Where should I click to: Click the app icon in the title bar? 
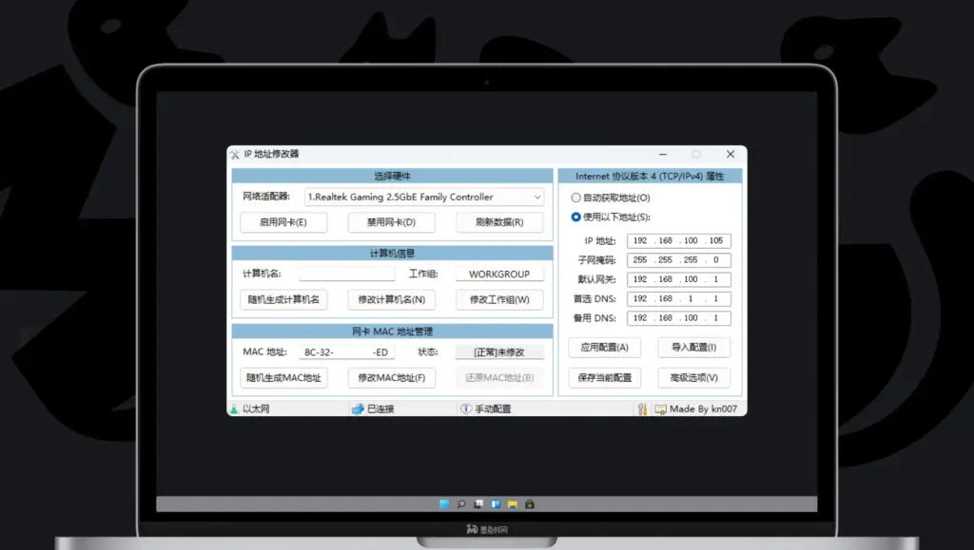tap(236, 154)
